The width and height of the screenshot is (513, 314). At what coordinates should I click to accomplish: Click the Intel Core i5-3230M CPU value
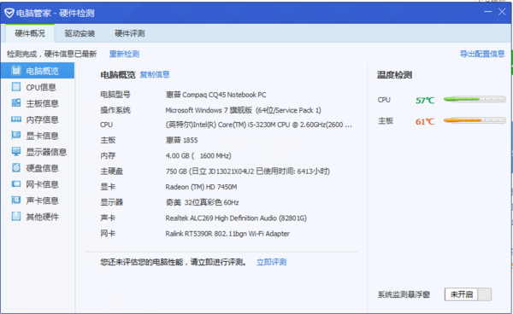(259, 125)
